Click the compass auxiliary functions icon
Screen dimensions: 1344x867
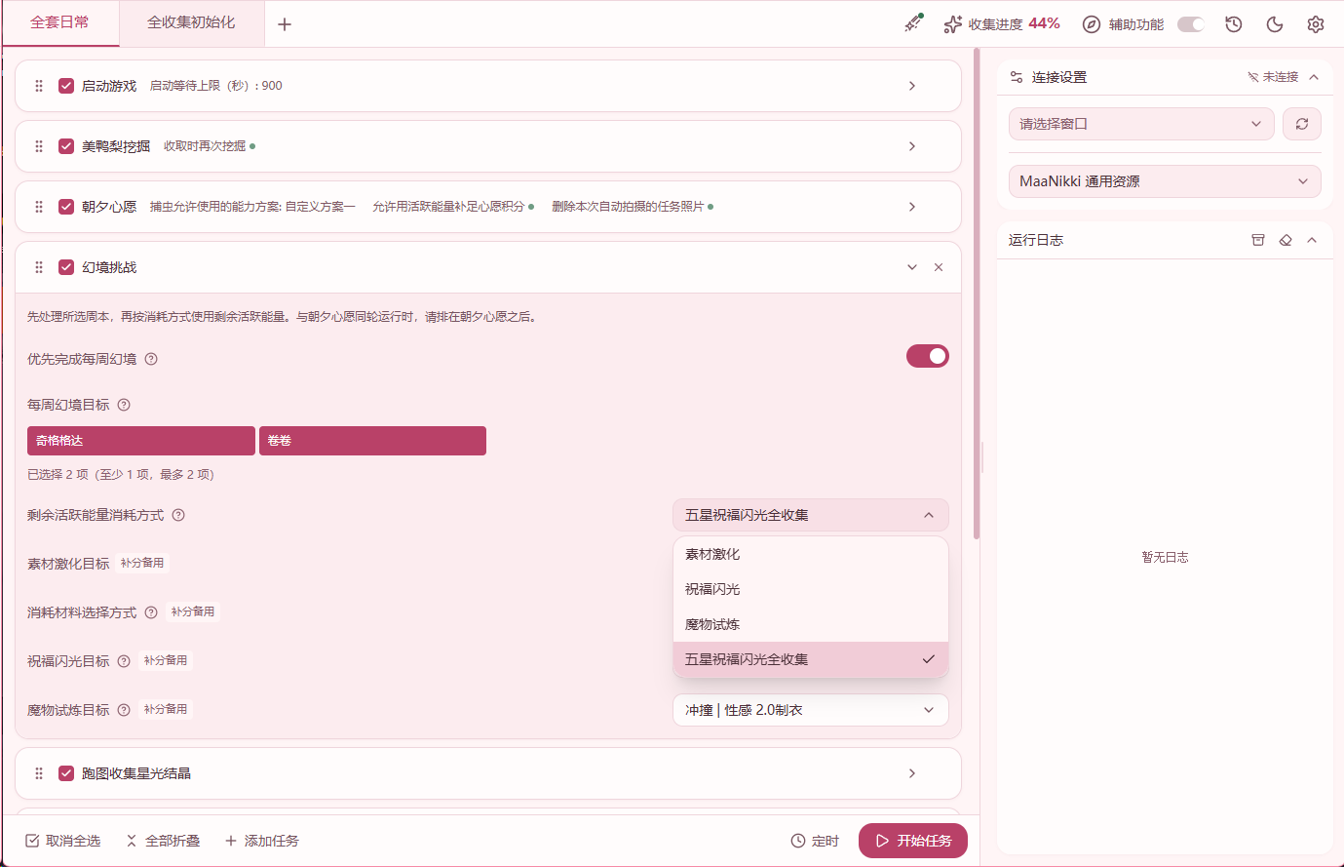(x=1092, y=24)
